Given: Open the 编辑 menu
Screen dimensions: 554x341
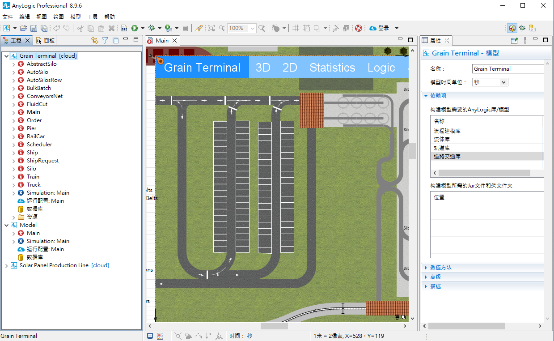Looking at the screenshot, I should pos(25,17).
